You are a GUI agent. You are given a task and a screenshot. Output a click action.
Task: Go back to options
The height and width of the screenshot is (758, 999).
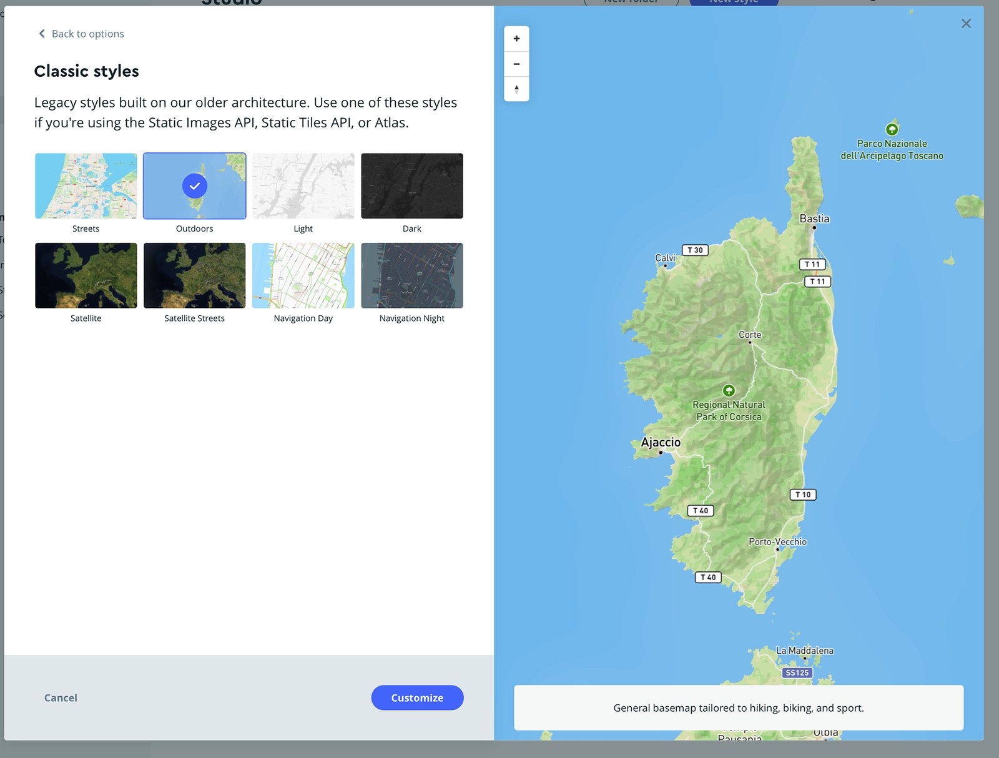(x=81, y=34)
